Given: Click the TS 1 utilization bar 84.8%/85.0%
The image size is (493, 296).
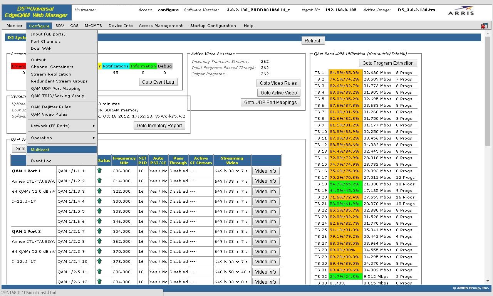Looking at the screenshot, I should click(x=345, y=72).
